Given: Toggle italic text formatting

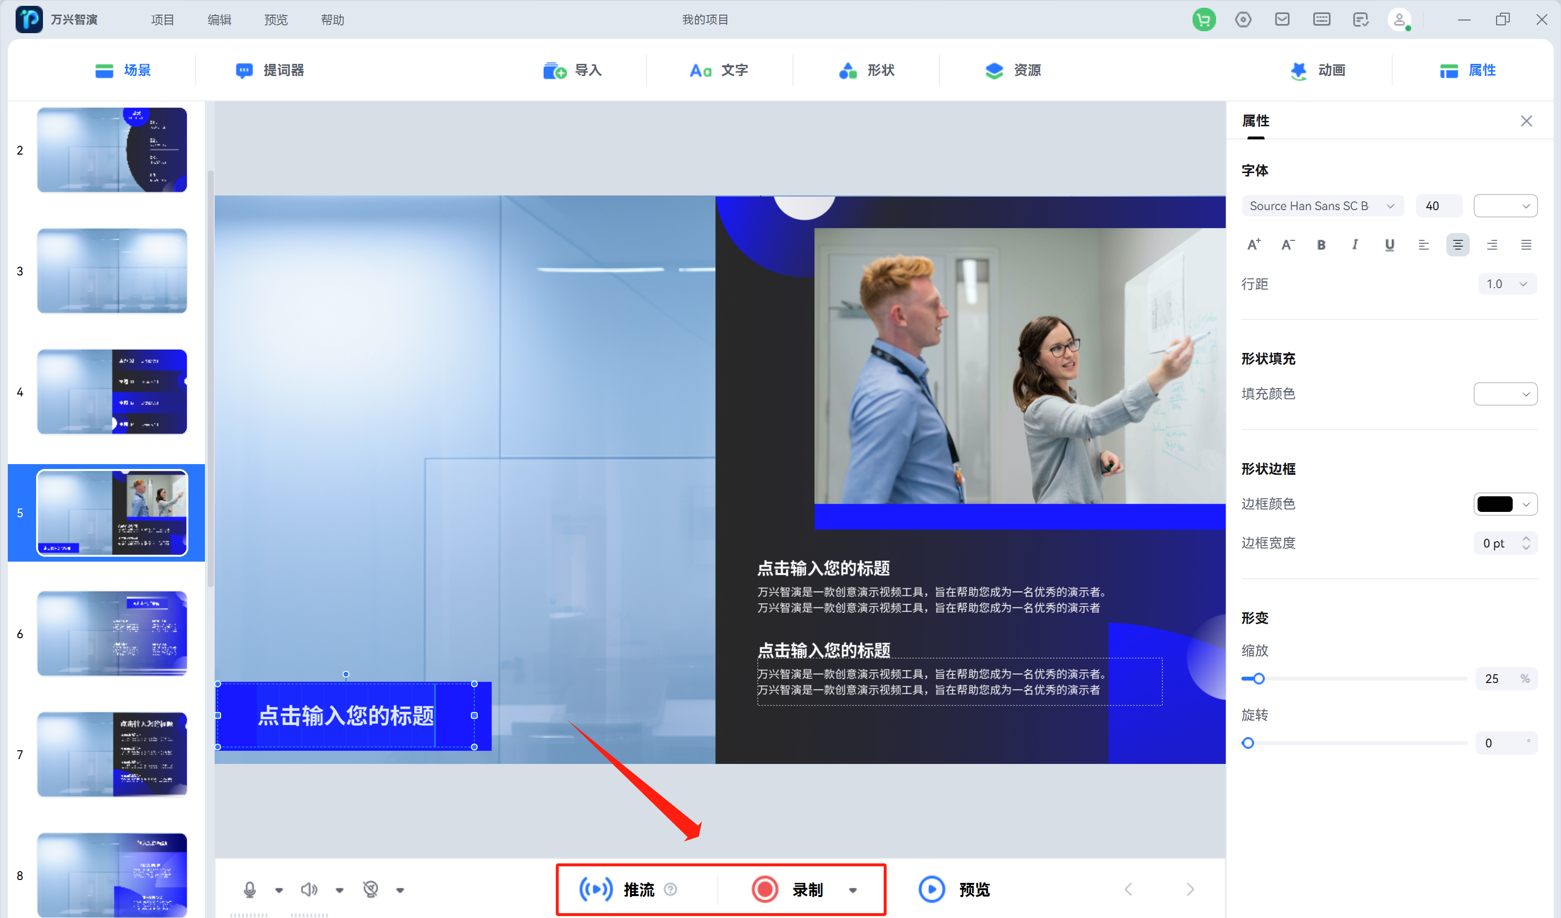Looking at the screenshot, I should (x=1356, y=245).
